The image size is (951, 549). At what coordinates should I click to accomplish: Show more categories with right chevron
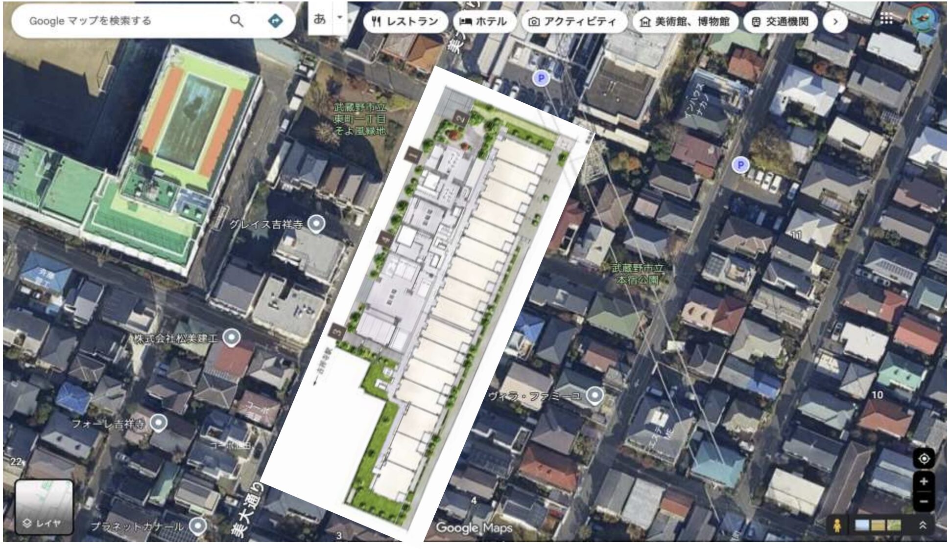(x=835, y=22)
